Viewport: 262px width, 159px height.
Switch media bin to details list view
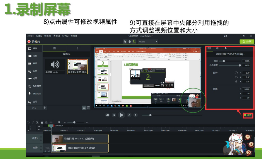point(88,108)
